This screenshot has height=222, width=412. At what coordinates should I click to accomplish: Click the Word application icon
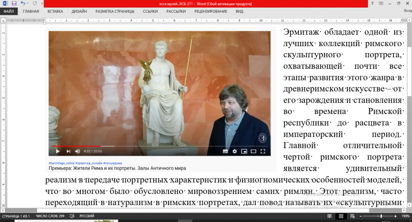(5, 3)
